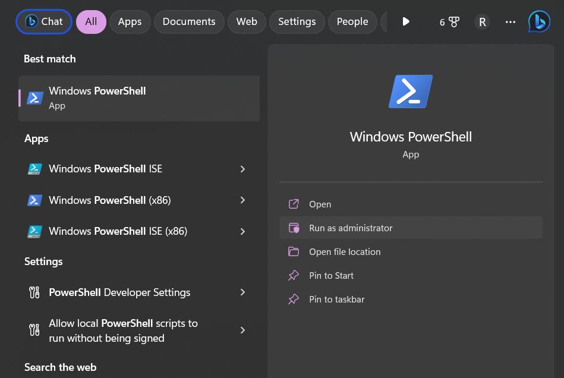Expand Windows PowerShell (x86) options arrow
Image resolution: width=564 pixels, height=378 pixels.
242,200
